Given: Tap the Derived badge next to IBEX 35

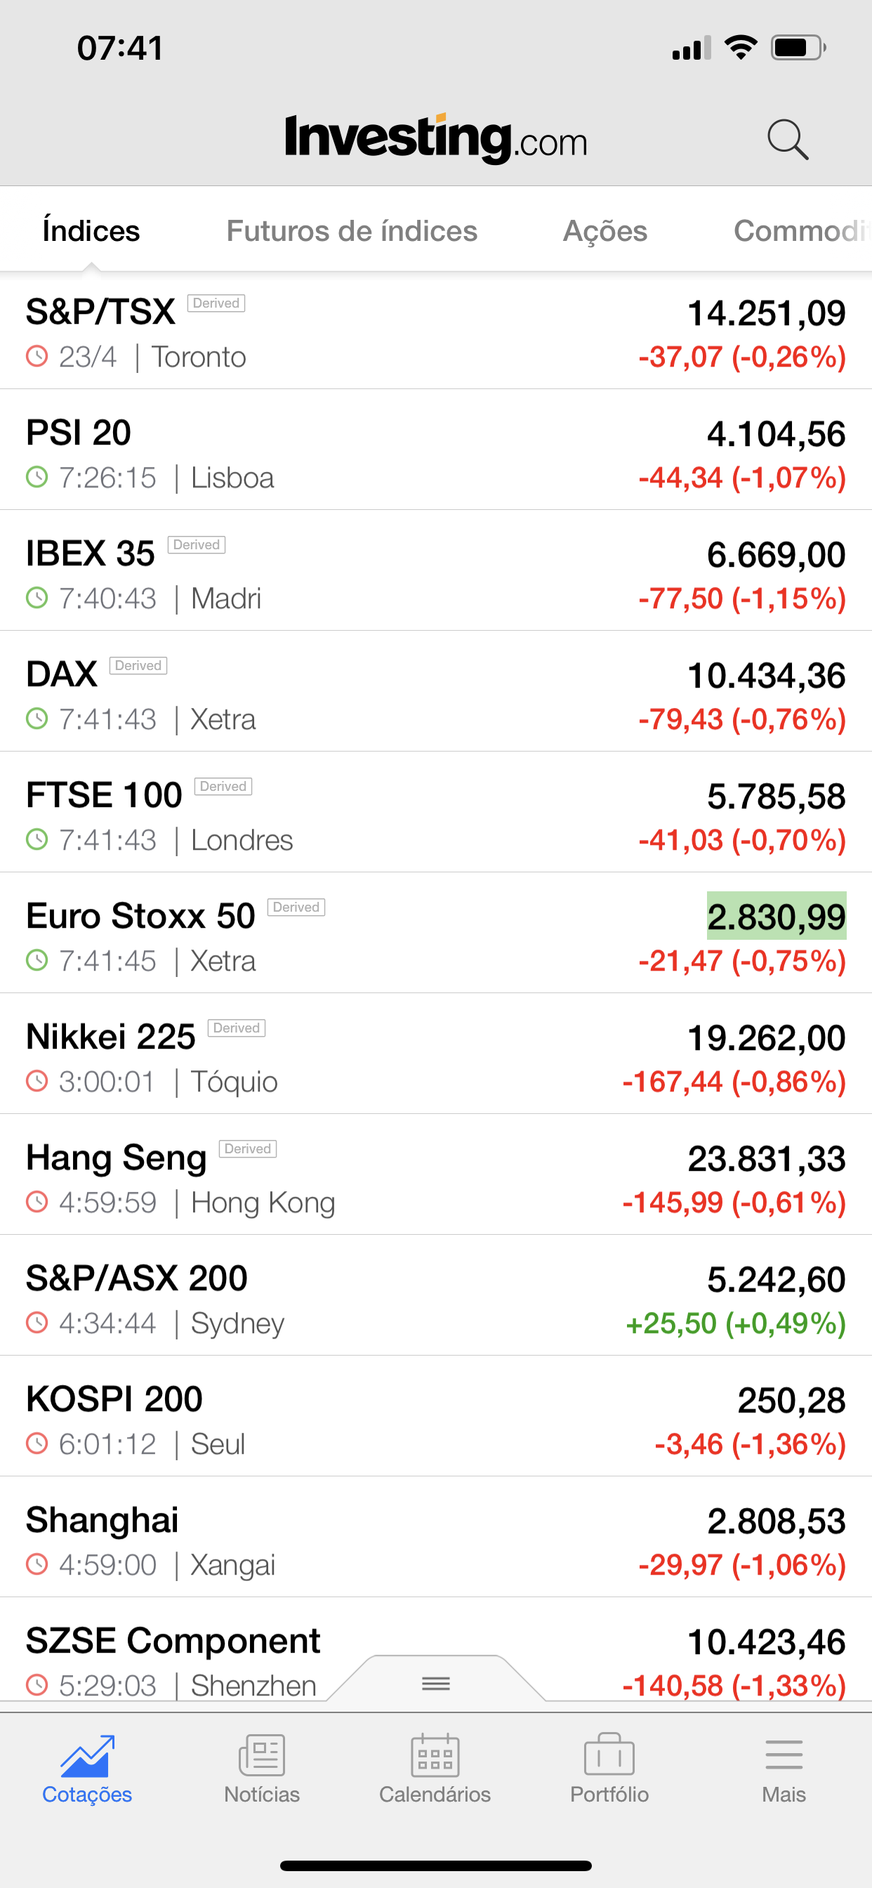Looking at the screenshot, I should pyautogui.click(x=197, y=544).
